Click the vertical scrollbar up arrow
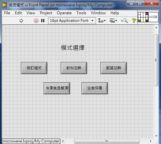This screenshot has height=144, width=161. pyautogui.click(x=156, y=28)
